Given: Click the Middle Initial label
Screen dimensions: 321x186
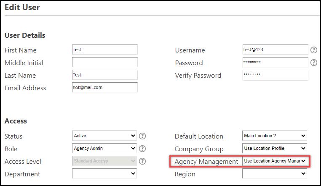Looking at the screenshot, I should pyautogui.click(x=24, y=63).
